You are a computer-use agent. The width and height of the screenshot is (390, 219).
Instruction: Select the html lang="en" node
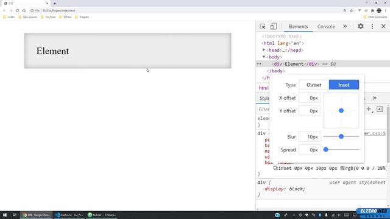[x=283, y=43]
